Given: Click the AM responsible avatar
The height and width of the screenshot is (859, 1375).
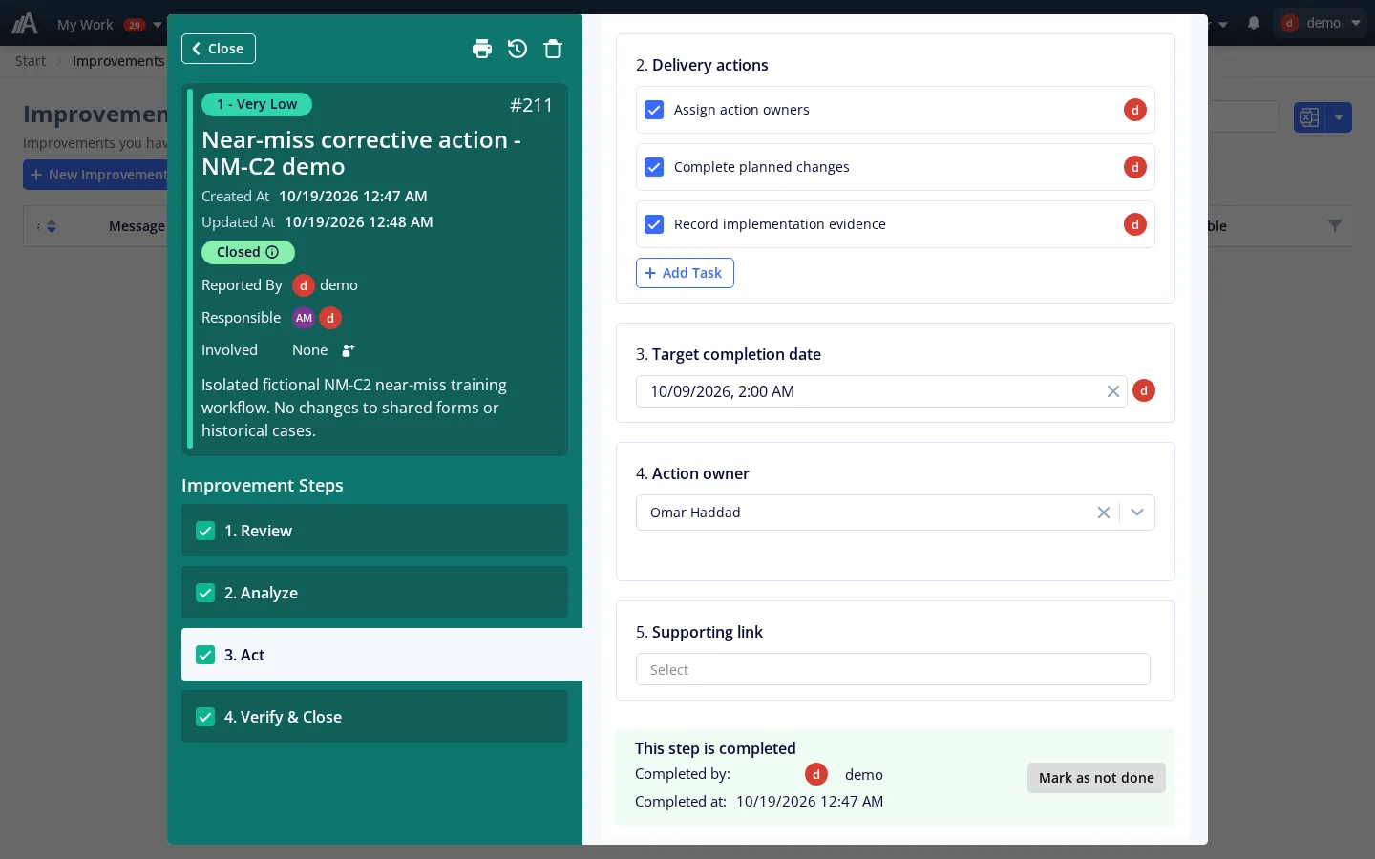Looking at the screenshot, I should click(304, 318).
